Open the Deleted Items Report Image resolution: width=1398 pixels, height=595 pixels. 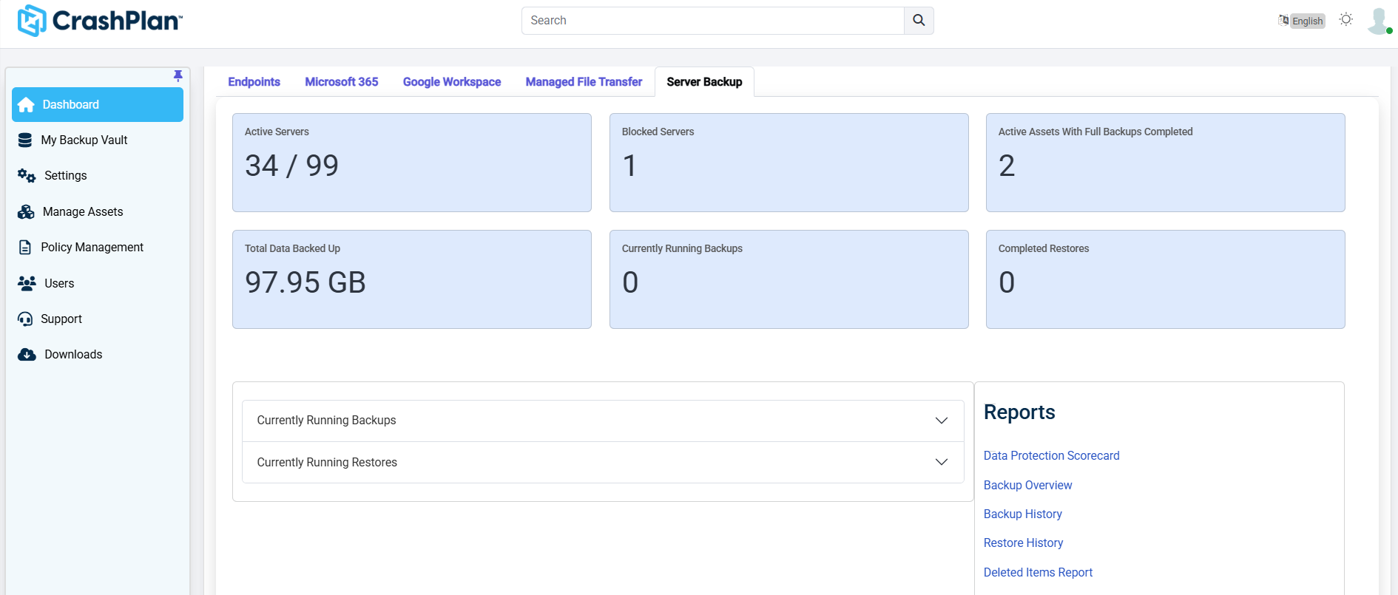tap(1038, 573)
